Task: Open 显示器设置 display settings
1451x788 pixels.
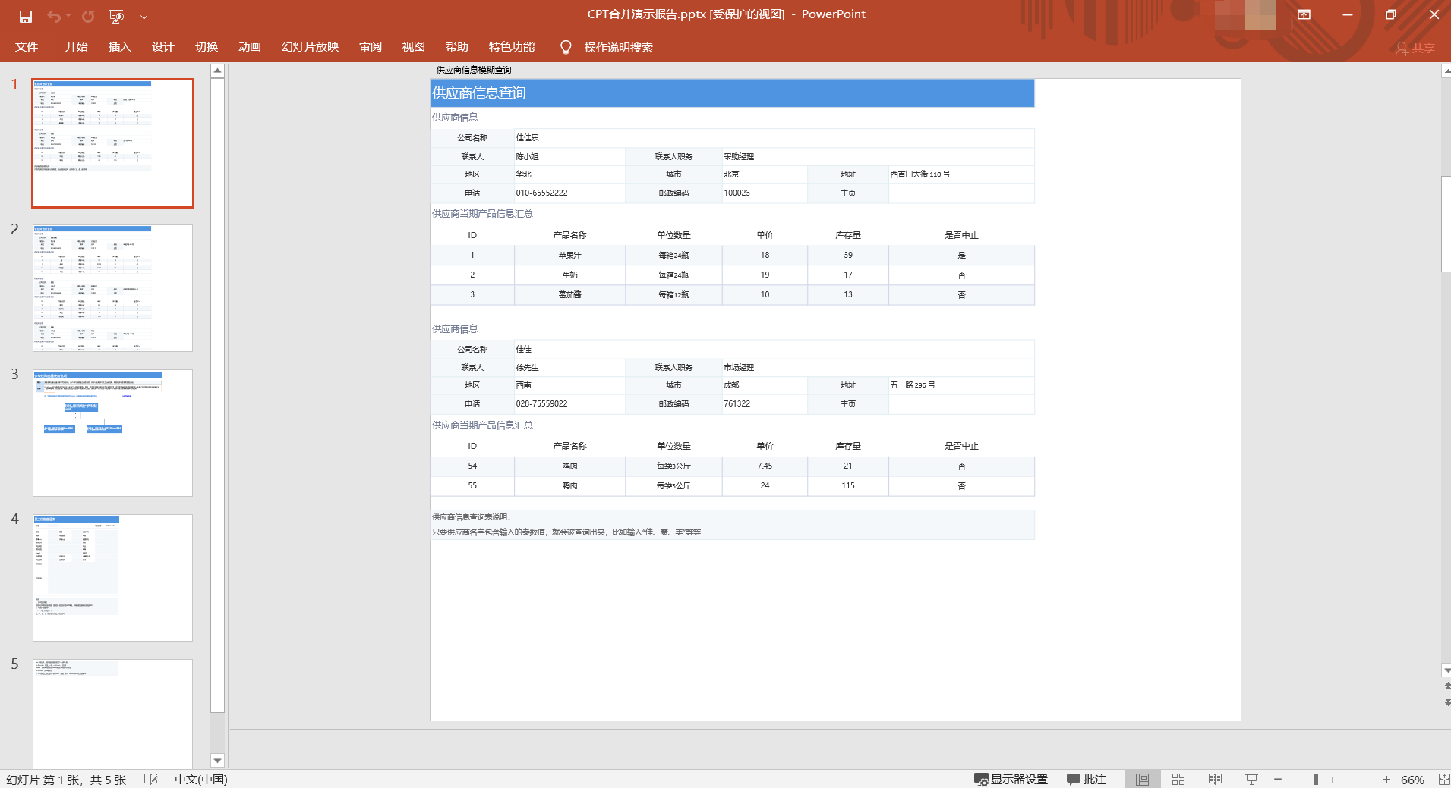Action: tap(1011, 779)
